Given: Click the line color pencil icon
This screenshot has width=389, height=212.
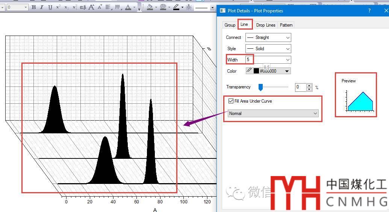Looking at the screenshot, I should [176, 7].
